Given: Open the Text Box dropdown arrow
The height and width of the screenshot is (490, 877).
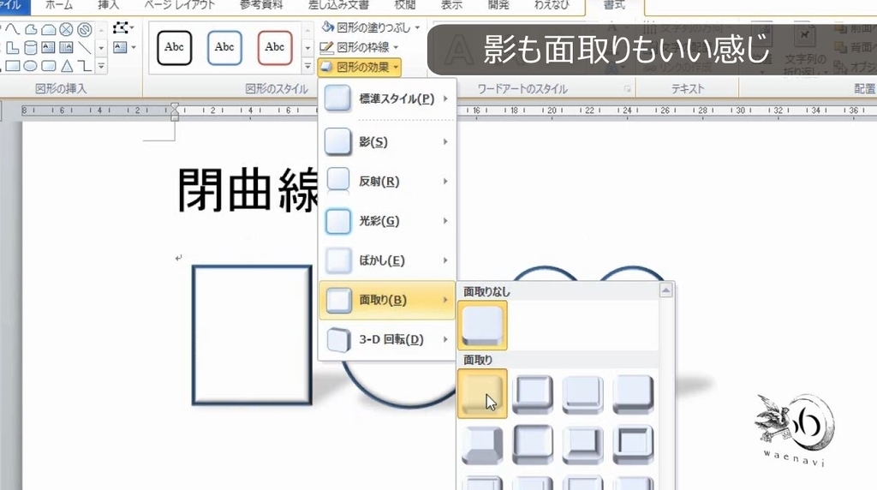Looking at the screenshot, I should 134,48.
